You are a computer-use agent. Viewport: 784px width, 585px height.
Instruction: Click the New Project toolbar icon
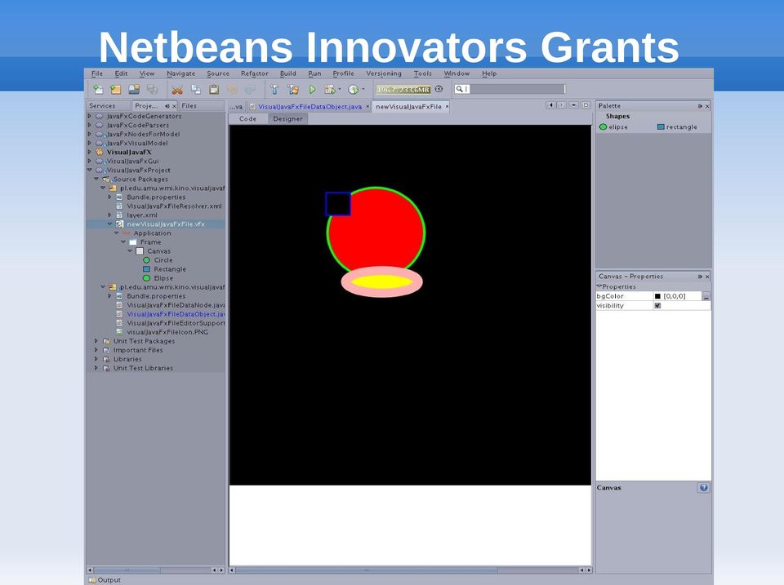116,90
